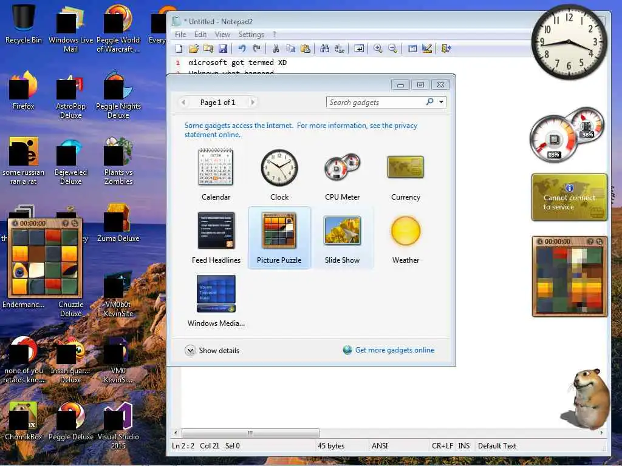Image resolution: width=622 pixels, height=466 pixels.
Task: Undo with the blue arrow toolbar icon
Action: click(242, 49)
